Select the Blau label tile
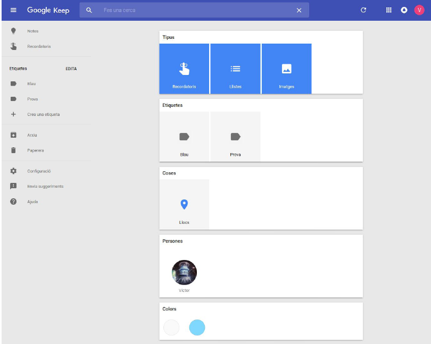431x344 pixels. point(184,137)
